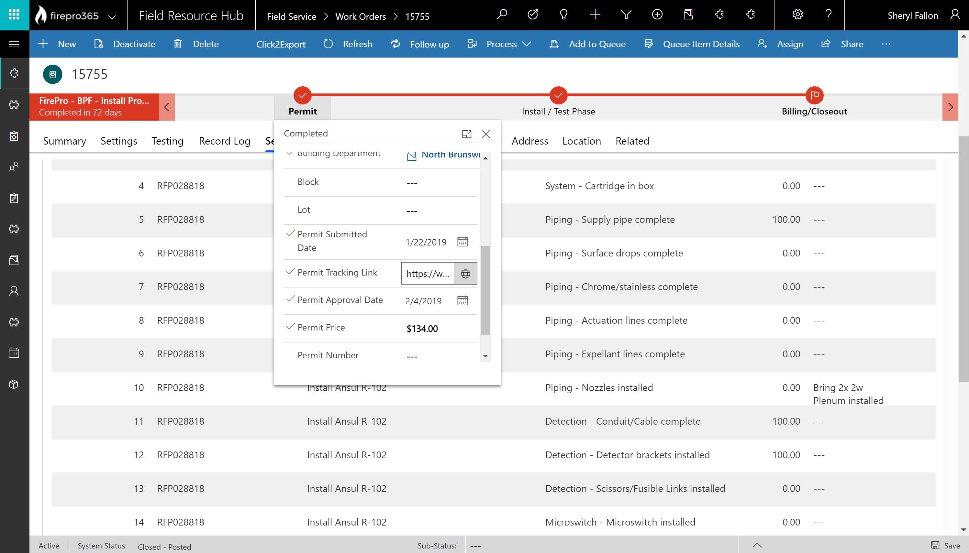Select the Permit stage circle
Viewport: 969px width, 553px height.
point(303,95)
